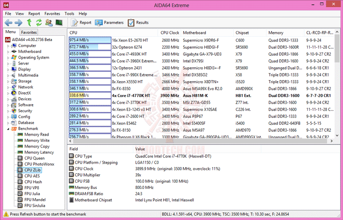Switch to the Menu tab

pyautogui.click(x=10, y=32)
